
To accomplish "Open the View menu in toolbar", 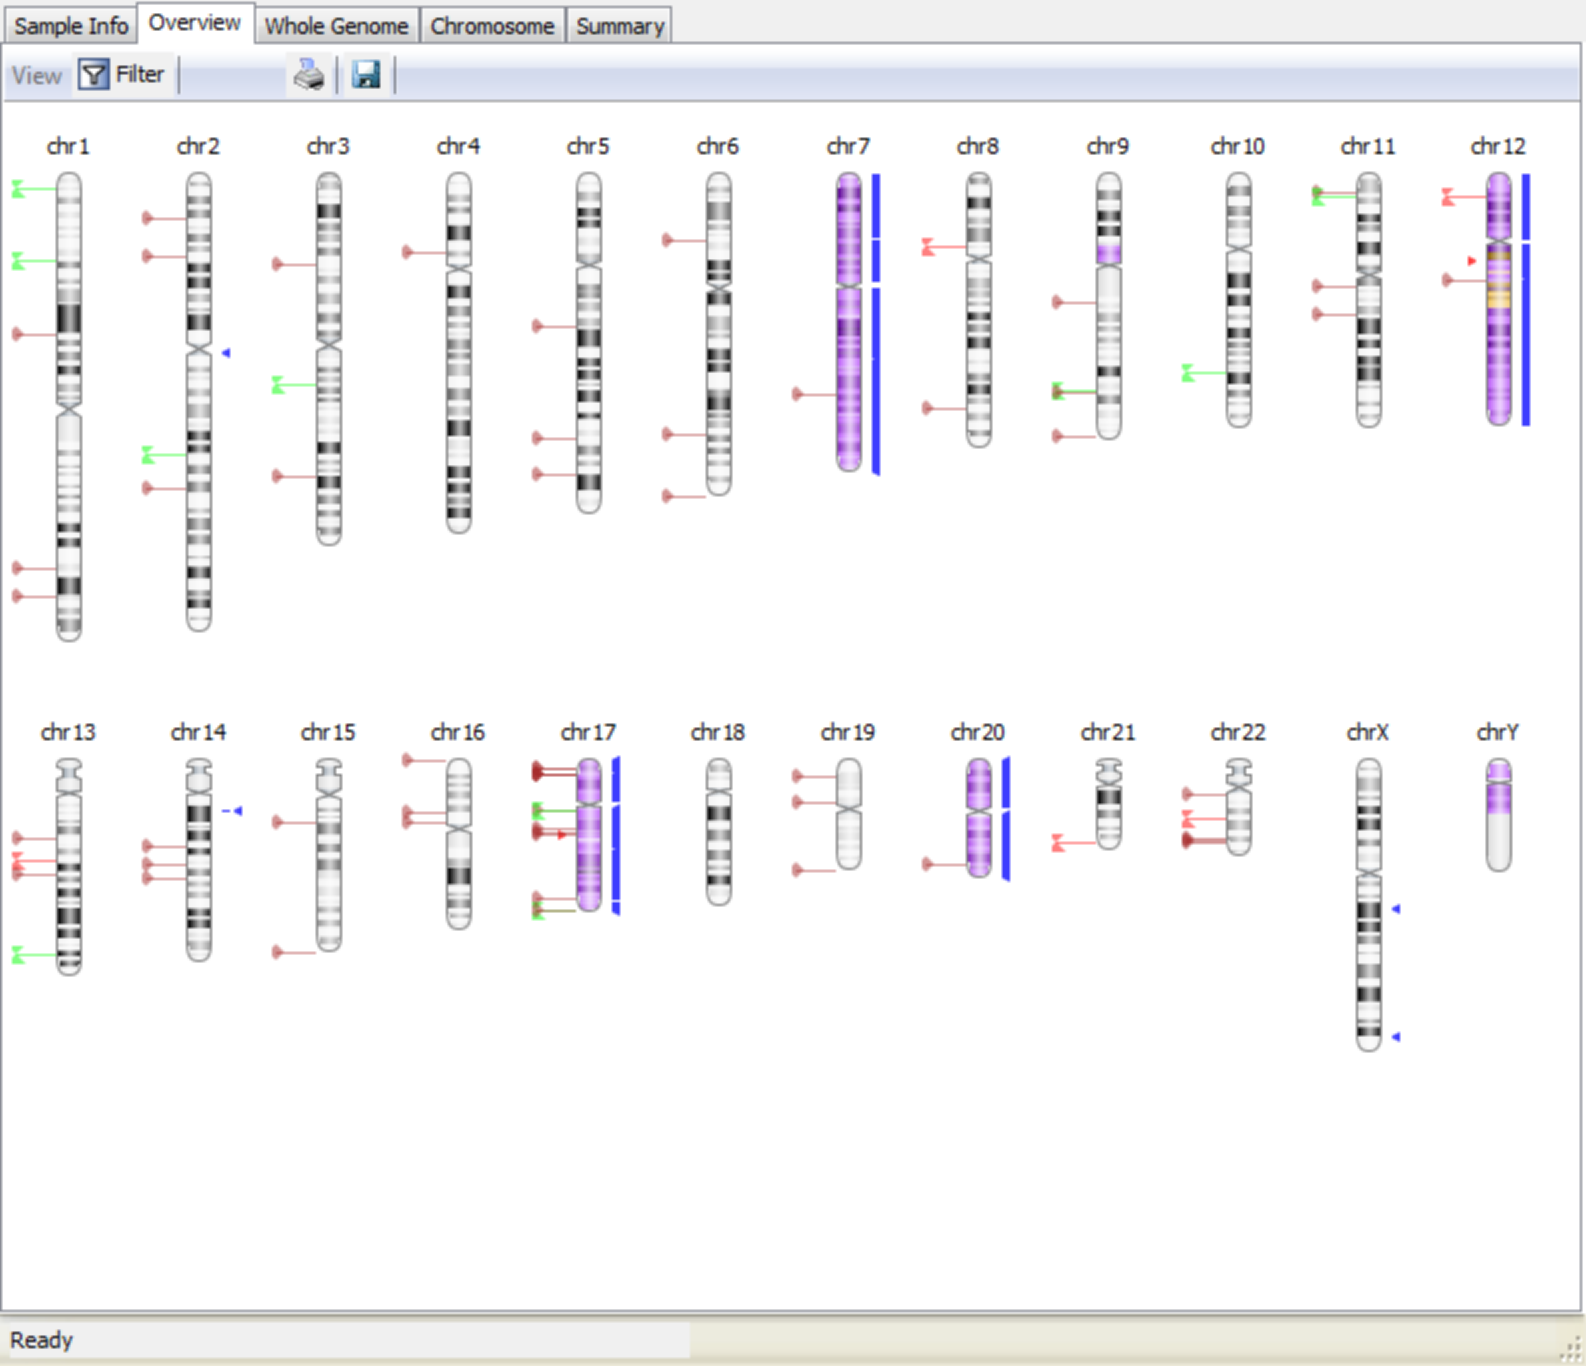I will click(36, 75).
